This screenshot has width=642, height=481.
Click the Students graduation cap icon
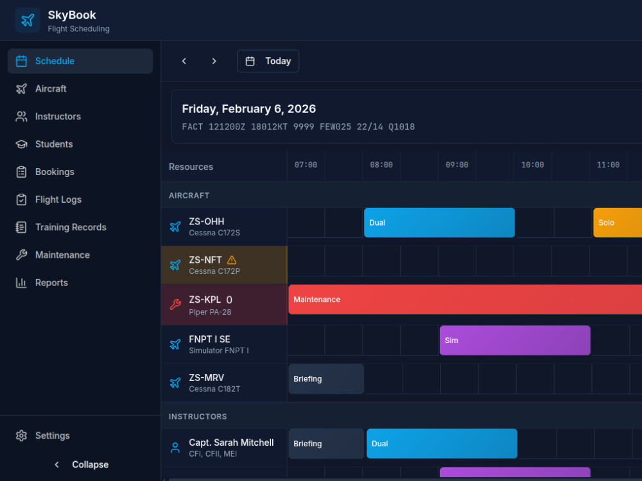(21, 144)
